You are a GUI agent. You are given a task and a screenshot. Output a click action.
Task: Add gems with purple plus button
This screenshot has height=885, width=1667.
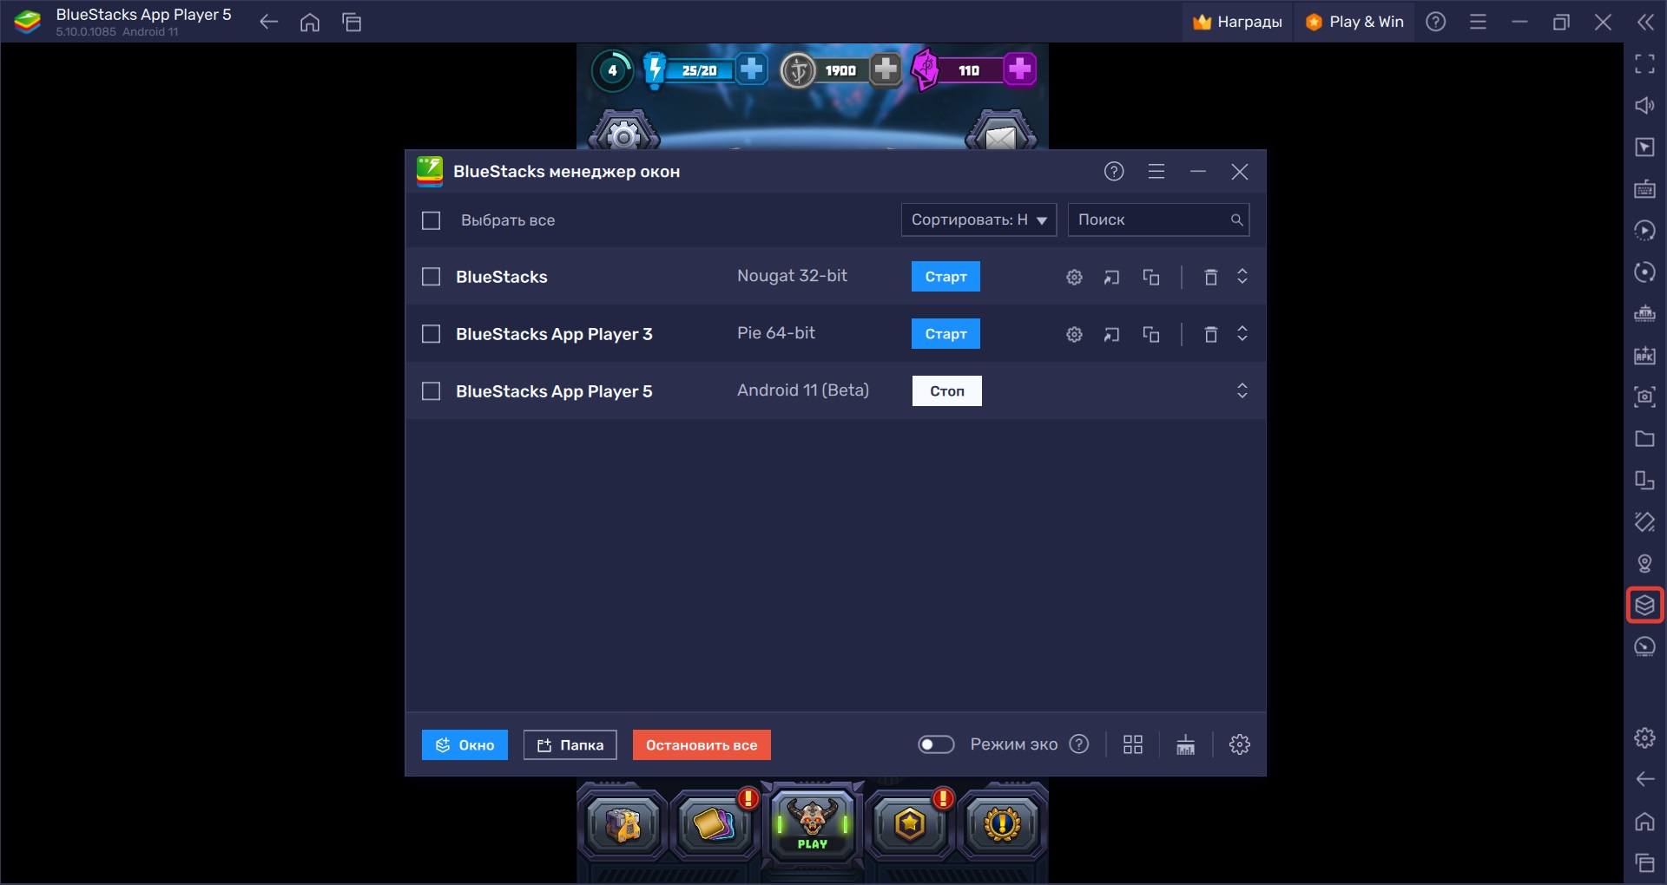(1020, 69)
